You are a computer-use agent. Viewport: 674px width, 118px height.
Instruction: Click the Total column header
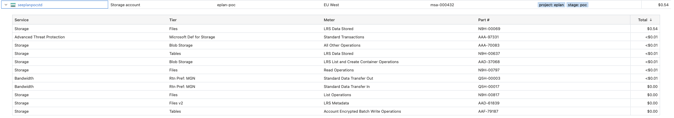tap(642, 20)
